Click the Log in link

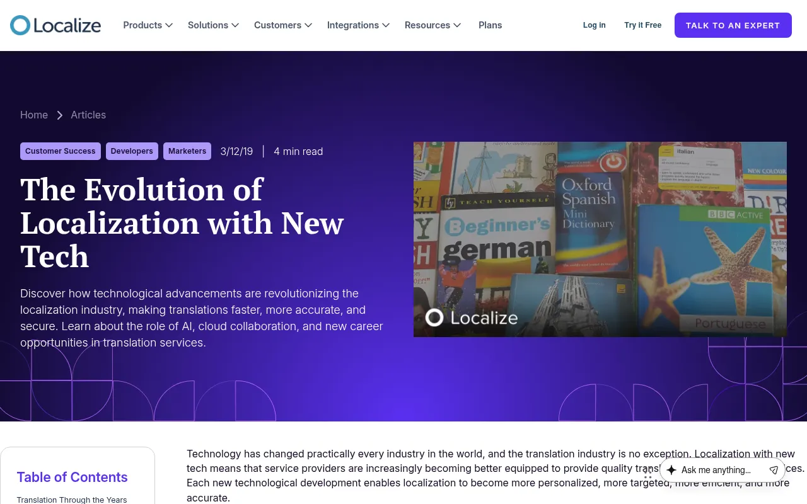coord(594,25)
